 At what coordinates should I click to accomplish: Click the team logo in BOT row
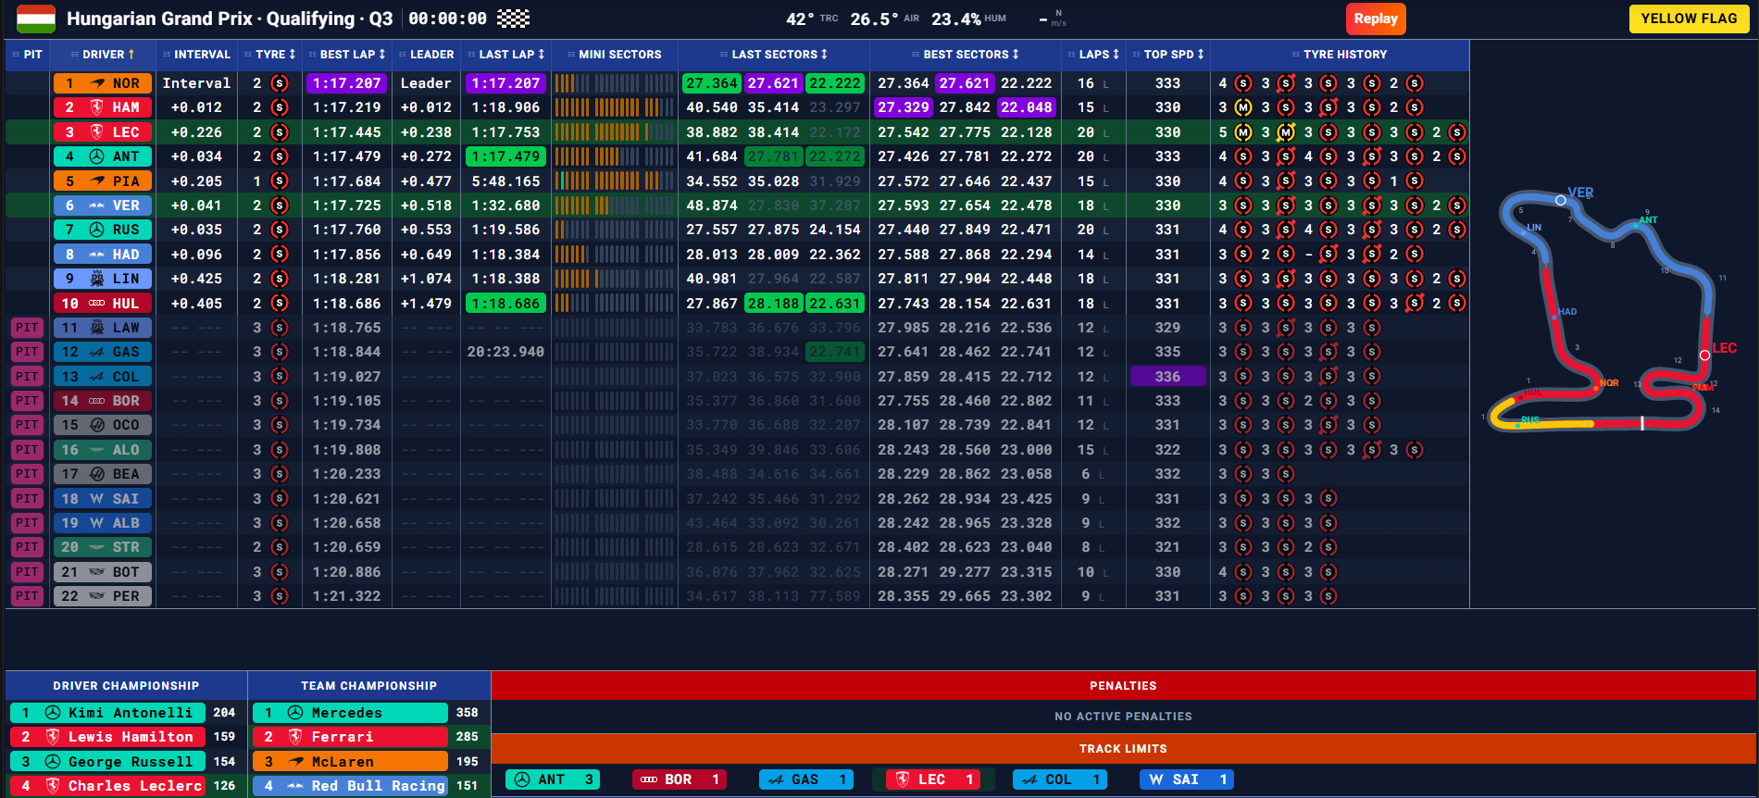[97, 572]
